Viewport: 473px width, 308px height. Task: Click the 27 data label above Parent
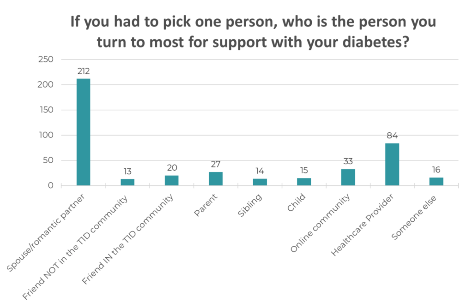(x=216, y=164)
